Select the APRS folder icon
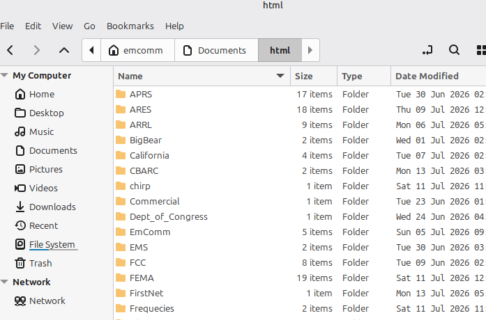Viewport: 486px width, 320px height. [x=121, y=95]
